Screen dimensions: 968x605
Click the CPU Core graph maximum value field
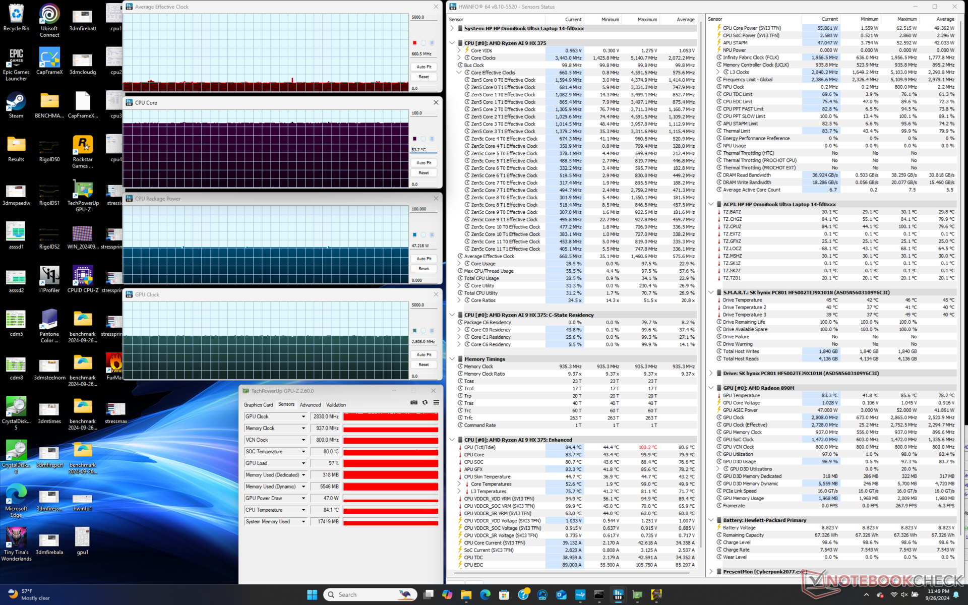tap(423, 113)
